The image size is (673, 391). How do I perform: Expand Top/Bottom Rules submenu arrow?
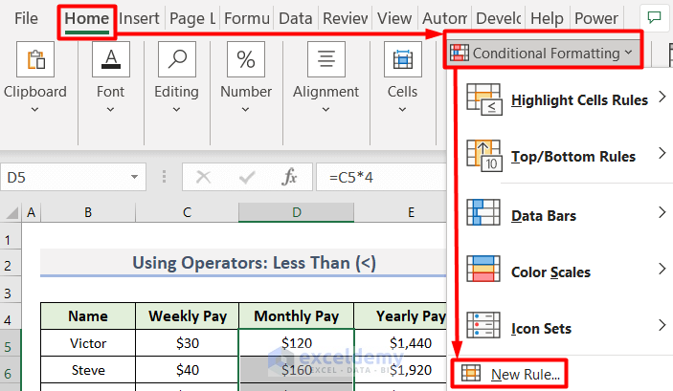click(x=662, y=153)
